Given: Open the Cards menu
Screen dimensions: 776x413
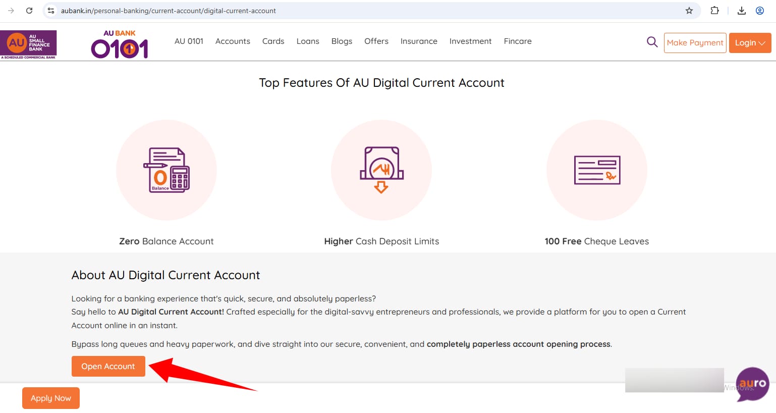Looking at the screenshot, I should [273, 41].
